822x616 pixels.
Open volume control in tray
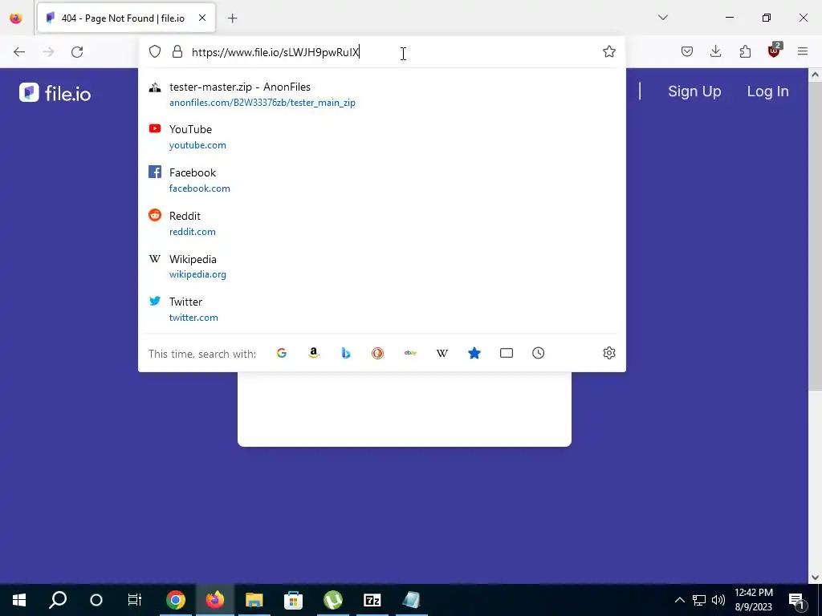click(718, 600)
